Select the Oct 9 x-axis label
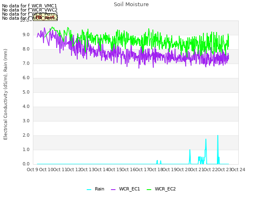The height and width of the screenshot is (197, 263). (32, 170)
